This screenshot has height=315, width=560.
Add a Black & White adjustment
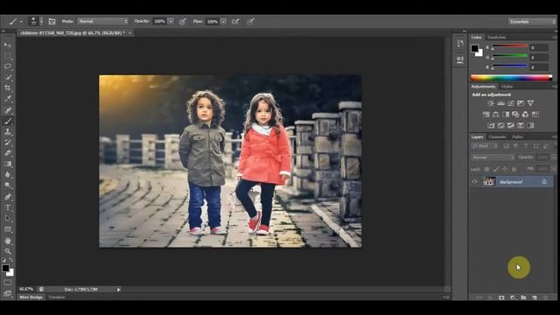[x=506, y=115]
